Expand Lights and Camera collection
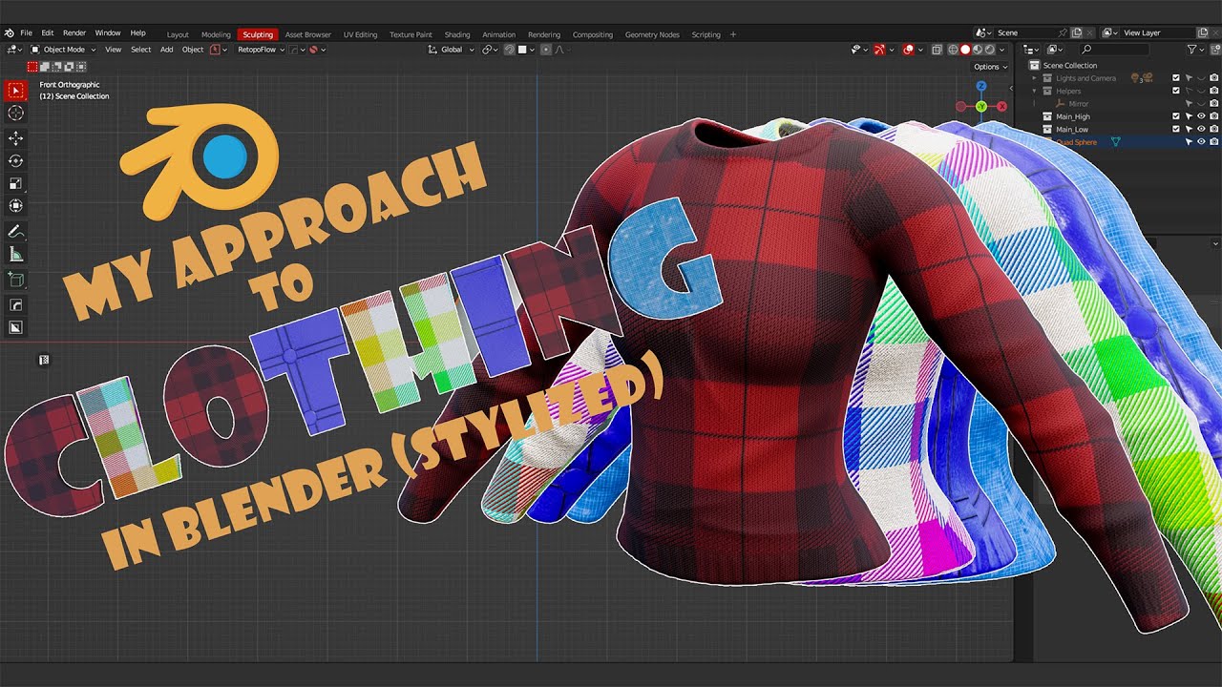This screenshot has height=687, width=1222. click(x=1036, y=78)
